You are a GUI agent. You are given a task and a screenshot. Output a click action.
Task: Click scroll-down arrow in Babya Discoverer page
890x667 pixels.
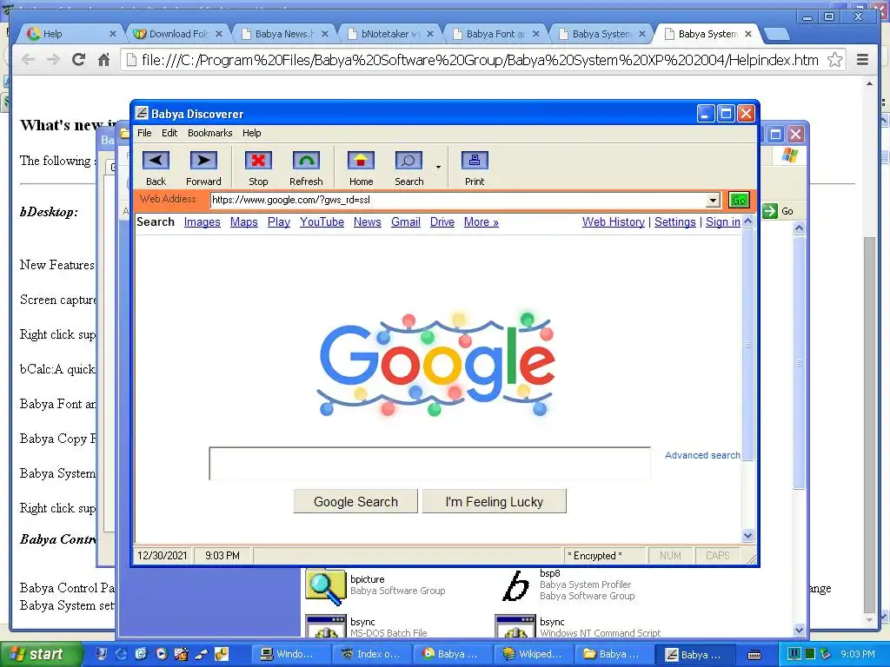[x=747, y=535]
